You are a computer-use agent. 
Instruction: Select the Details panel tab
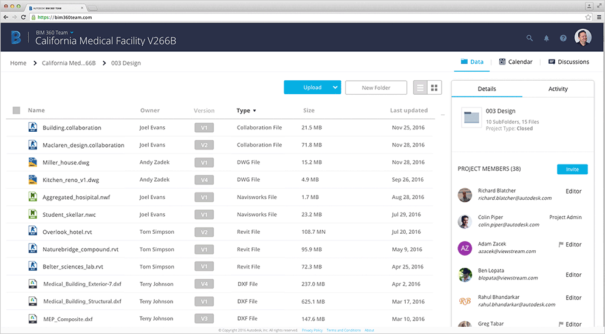[x=487, y=89]
